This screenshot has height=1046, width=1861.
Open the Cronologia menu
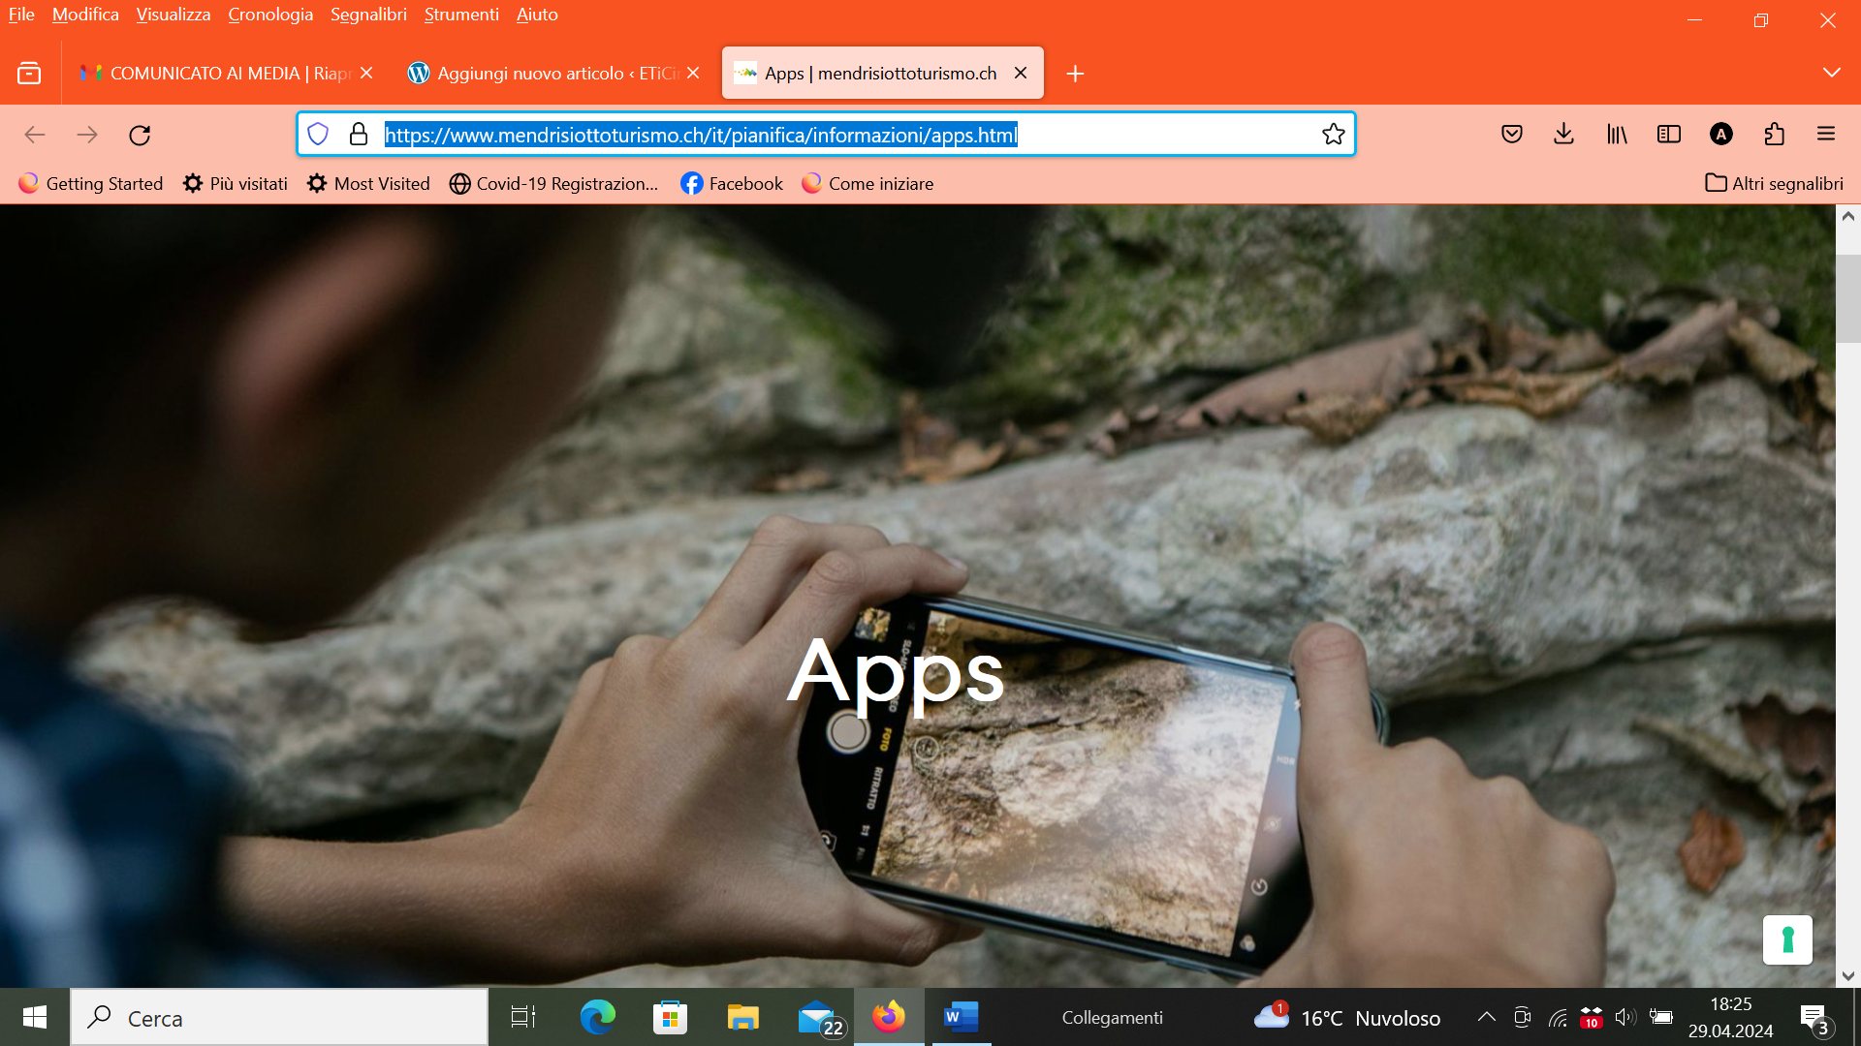click(270, 15)
